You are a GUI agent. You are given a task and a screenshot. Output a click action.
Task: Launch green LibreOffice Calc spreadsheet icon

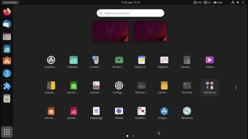[x=73, y=88]
